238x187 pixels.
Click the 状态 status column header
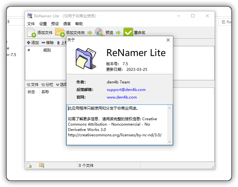[x=31, y=92]
